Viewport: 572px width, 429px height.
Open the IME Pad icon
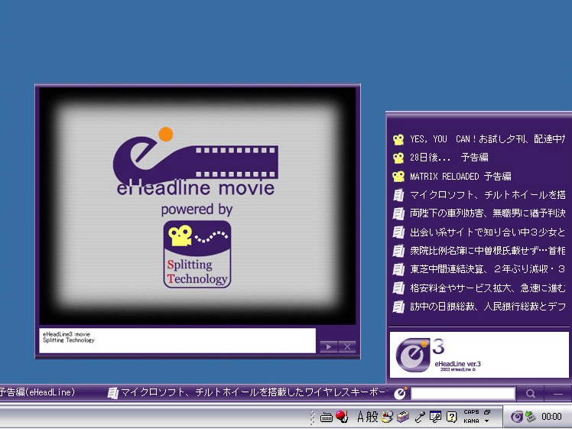[387, 417]
